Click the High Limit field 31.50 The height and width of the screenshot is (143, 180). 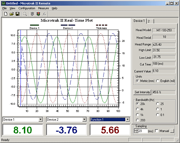coord(164,50)
